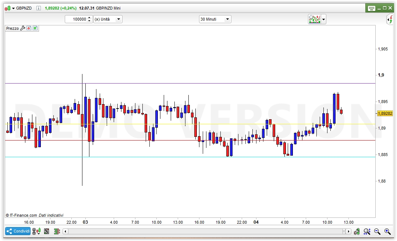Click the IT-Finance.com copyright text
397x241 pixels.
21,216
